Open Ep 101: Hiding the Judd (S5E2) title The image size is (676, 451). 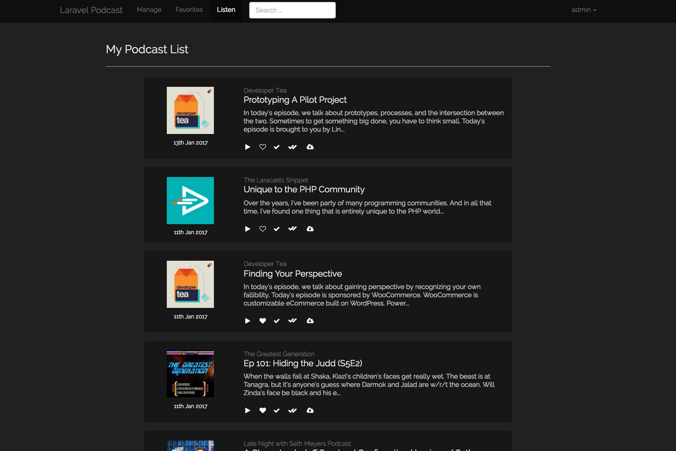coord(303,364)
